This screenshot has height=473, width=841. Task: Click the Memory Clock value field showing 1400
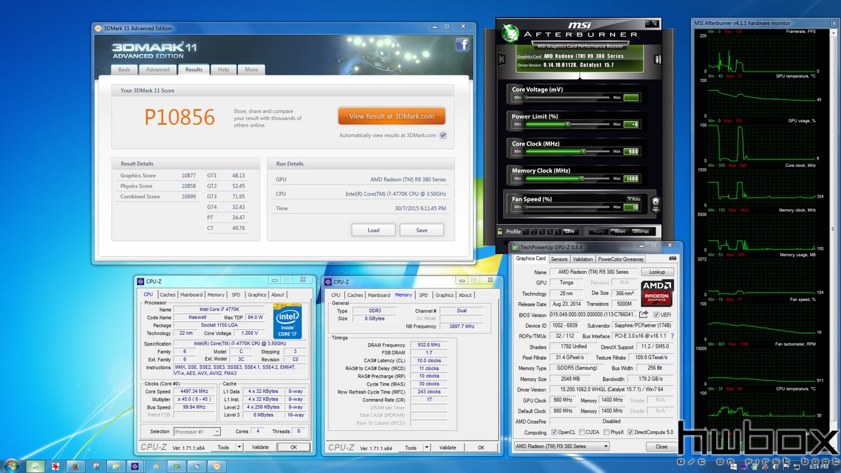(631, 178)
